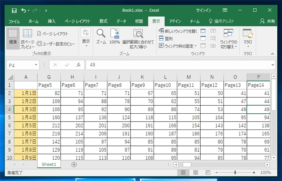Image resolution: width=282 pixels, height=181 pixels.
Task: Open the アドイン tab
Action: coord(175,21)
